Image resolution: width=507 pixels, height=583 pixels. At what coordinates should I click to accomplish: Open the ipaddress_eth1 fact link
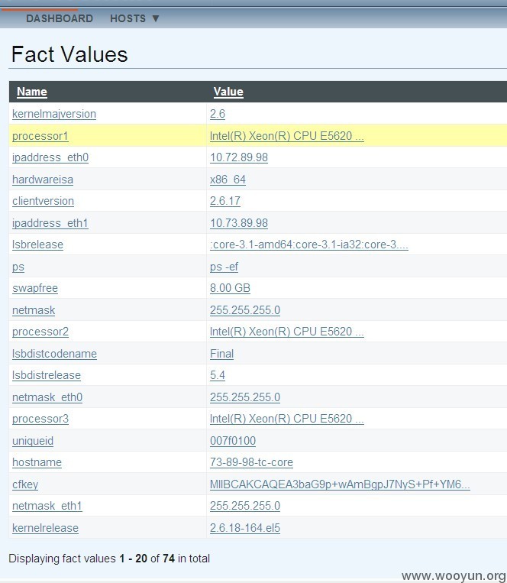click(50, 223)
